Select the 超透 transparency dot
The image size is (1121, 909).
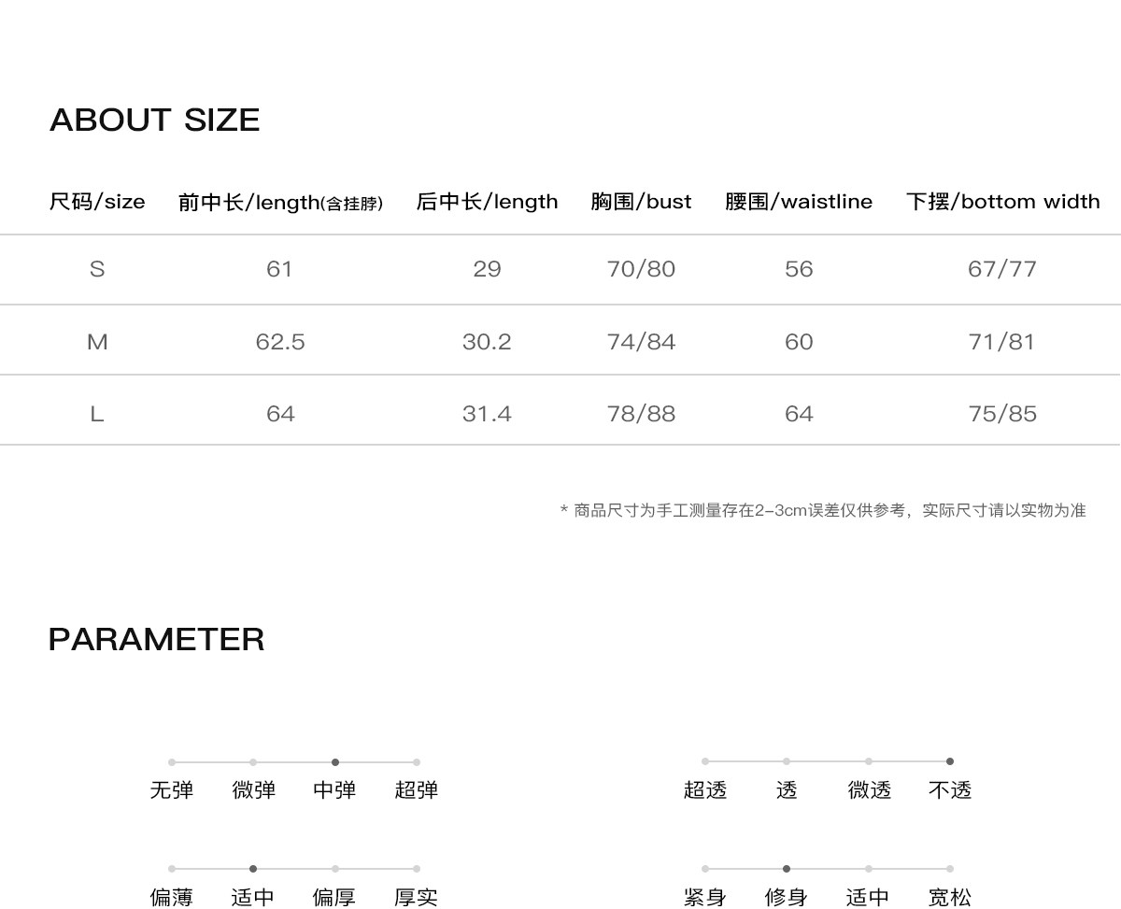point(705,761)
